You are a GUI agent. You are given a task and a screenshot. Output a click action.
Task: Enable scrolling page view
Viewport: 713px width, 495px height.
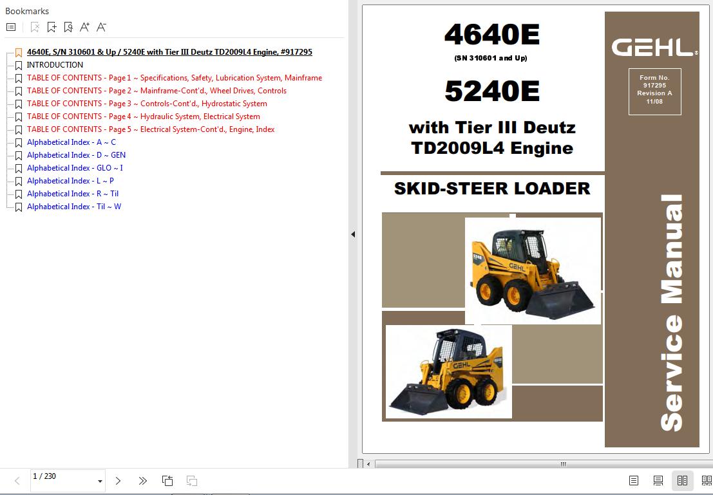[x=658, y=480]
